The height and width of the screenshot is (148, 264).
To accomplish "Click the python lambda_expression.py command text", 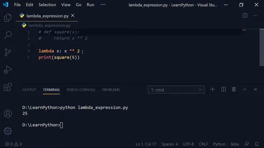I will point(94,108).
